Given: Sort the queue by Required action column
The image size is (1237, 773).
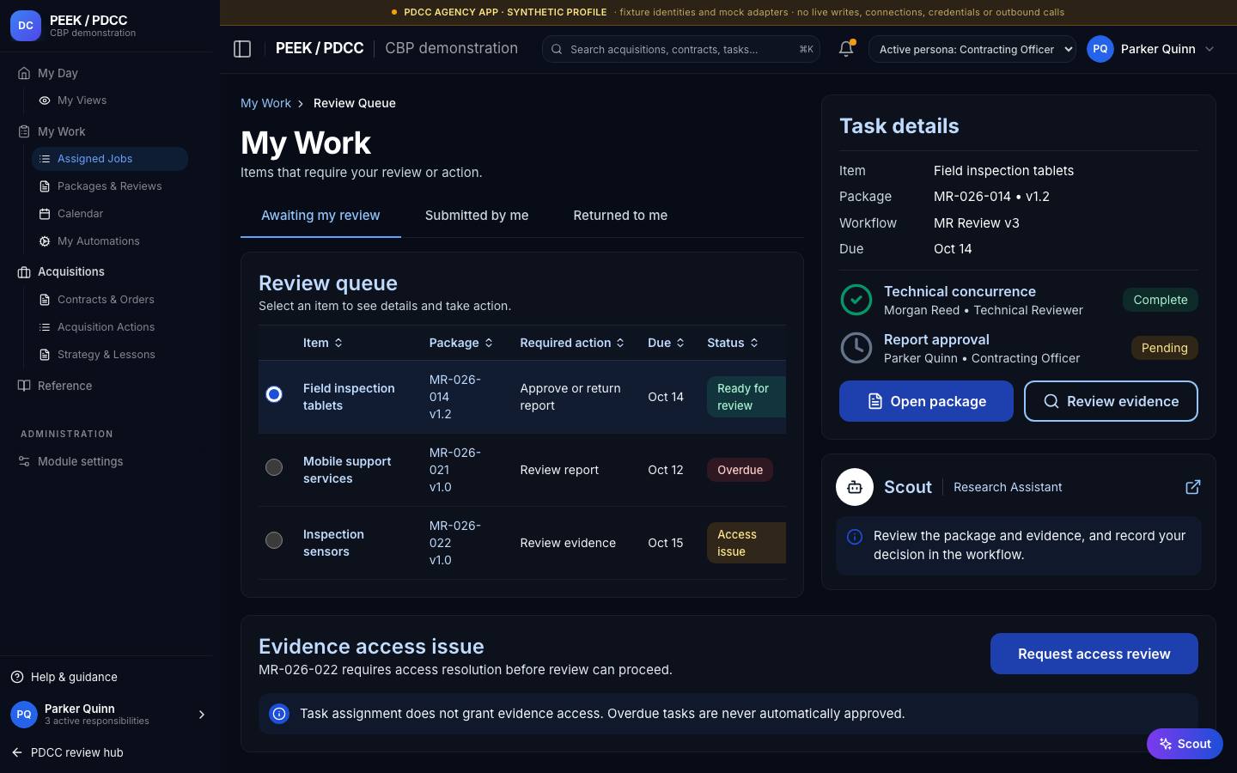Looking at the screenshot, I should point(572,343).
